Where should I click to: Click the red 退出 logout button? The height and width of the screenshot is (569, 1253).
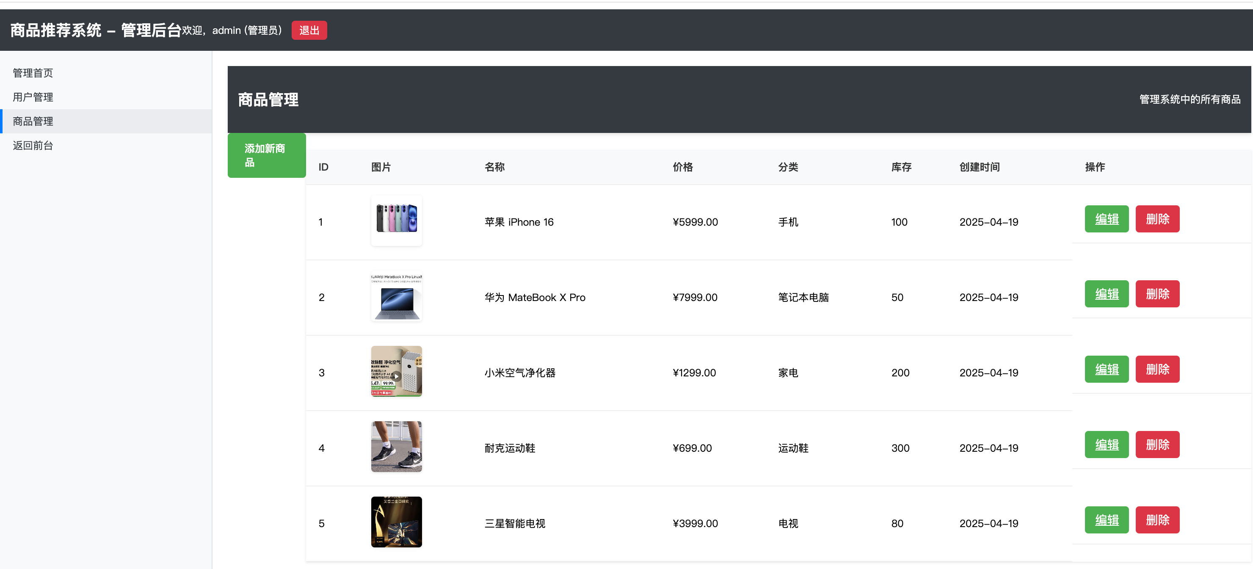(309, 30)
